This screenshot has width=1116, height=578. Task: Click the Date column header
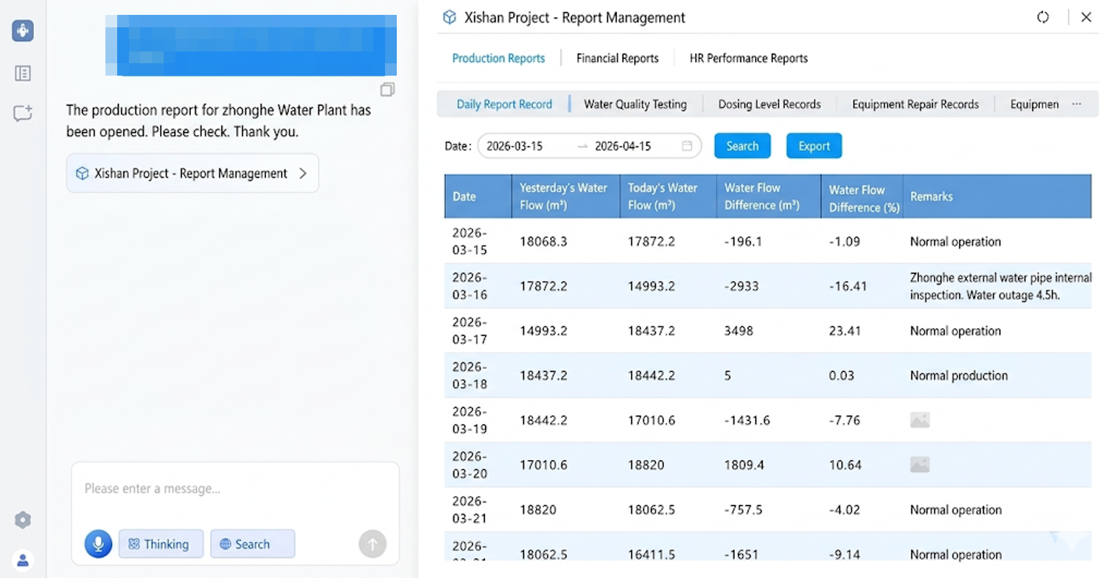(478, 197)
